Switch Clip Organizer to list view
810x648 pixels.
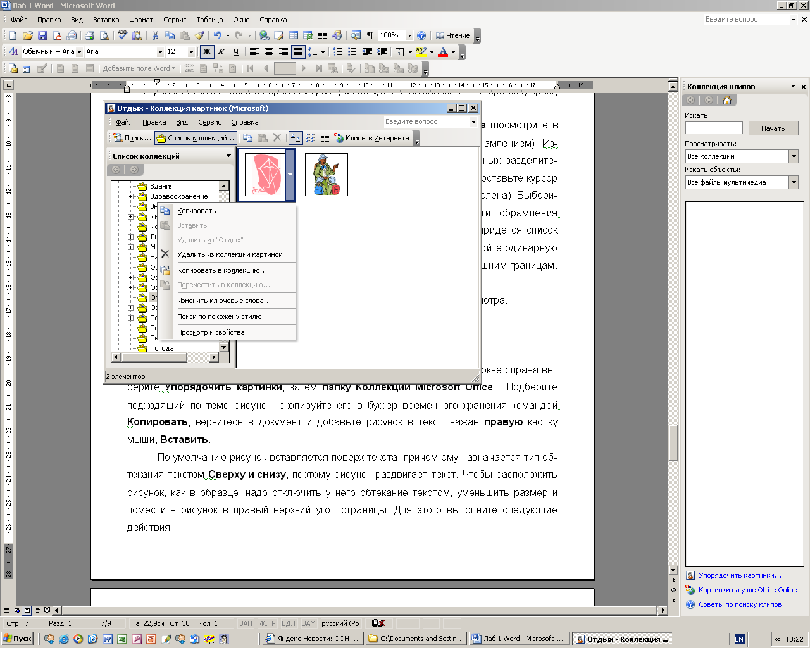pos(310,138)
